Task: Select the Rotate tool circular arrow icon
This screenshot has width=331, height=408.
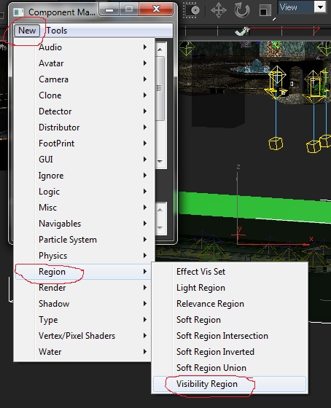Action: tap(242, 10)
